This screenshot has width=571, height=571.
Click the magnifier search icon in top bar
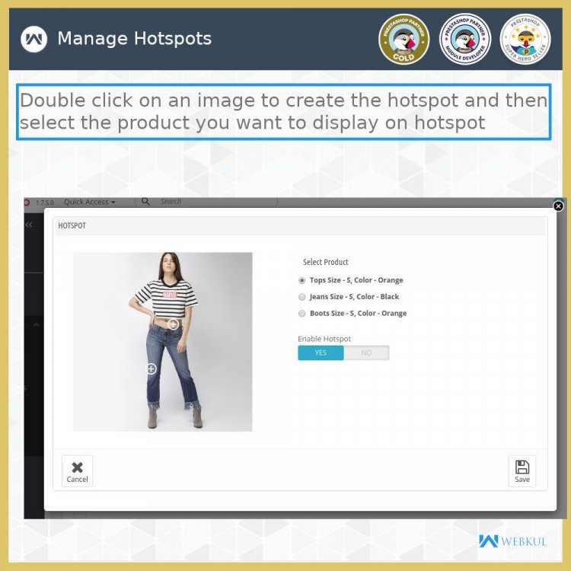tap(145, 202)
